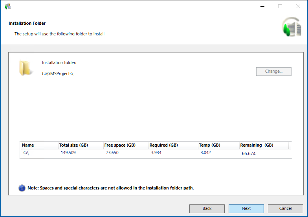Go to the Next setup step
This screenshot has width=308, height=217.
(246, 208)
